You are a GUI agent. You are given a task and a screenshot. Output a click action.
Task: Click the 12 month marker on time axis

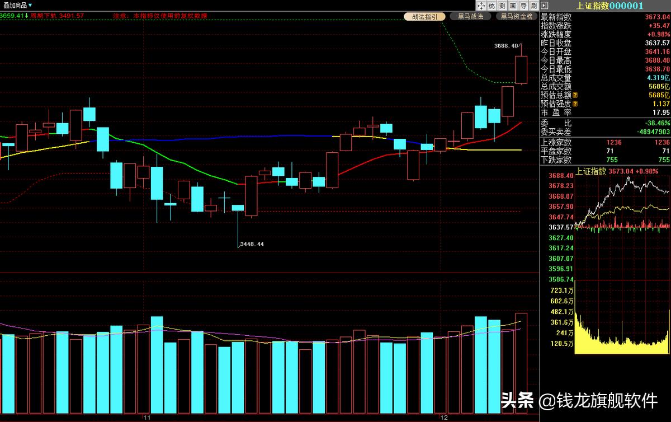pyautogui.click(x=445, y=418)
